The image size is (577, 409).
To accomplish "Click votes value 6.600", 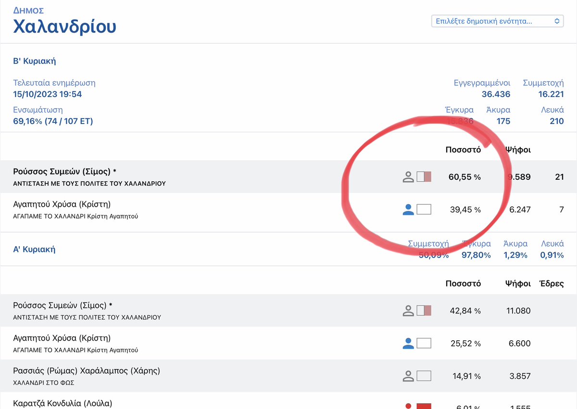I will (x=519, y=344).
